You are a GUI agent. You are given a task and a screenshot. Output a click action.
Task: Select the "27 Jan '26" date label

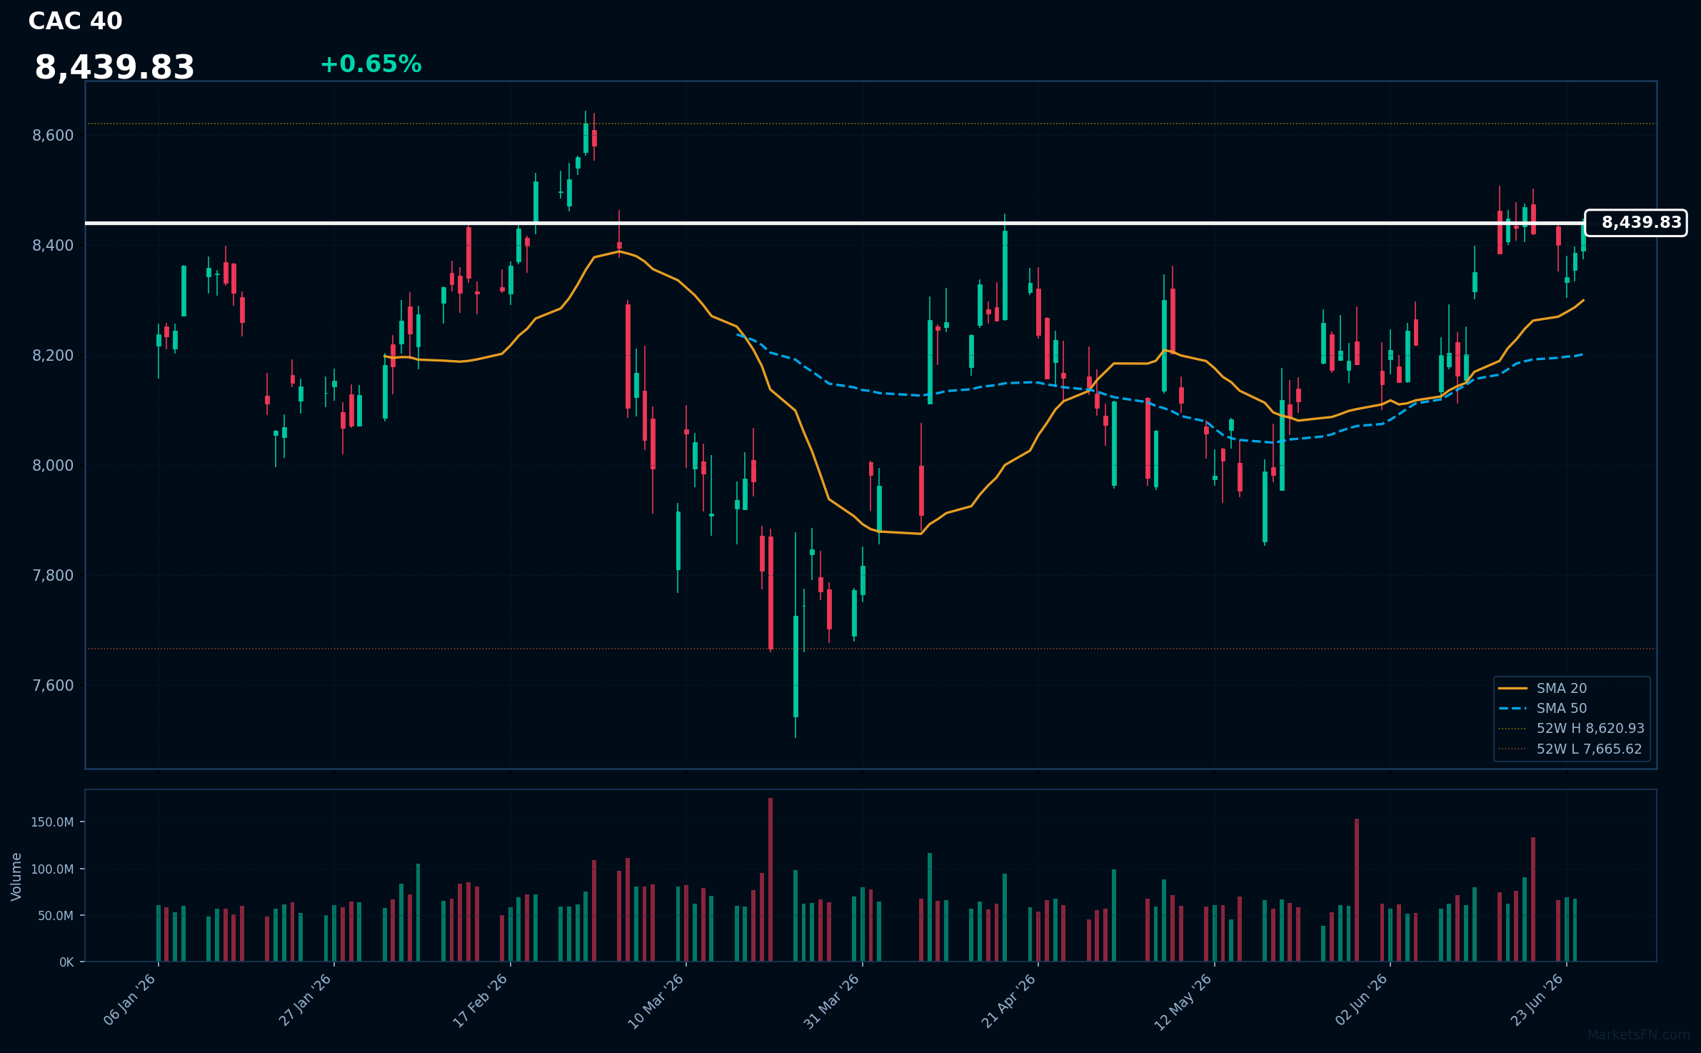point(306,999)
